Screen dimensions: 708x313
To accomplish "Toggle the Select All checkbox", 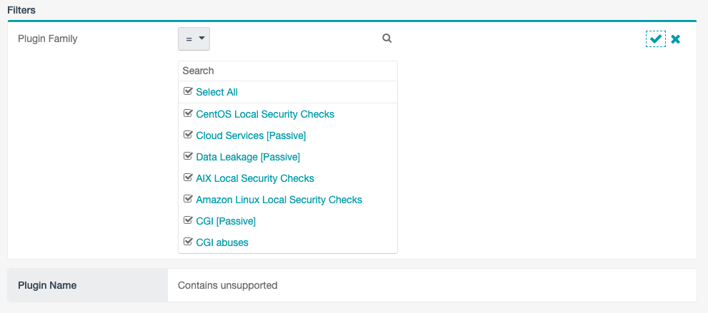I will [188, 92].
